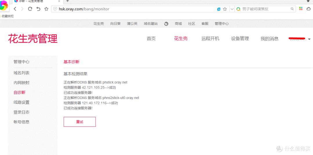Click the security shield icon in address bar

[x=55, y=9]
